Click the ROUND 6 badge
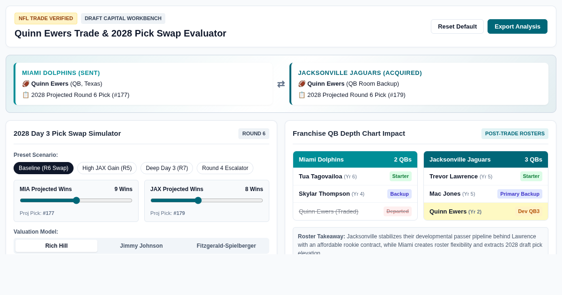 (x=254, y=133)
